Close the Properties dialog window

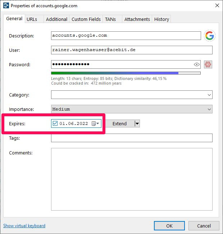[x=217, y=5]
